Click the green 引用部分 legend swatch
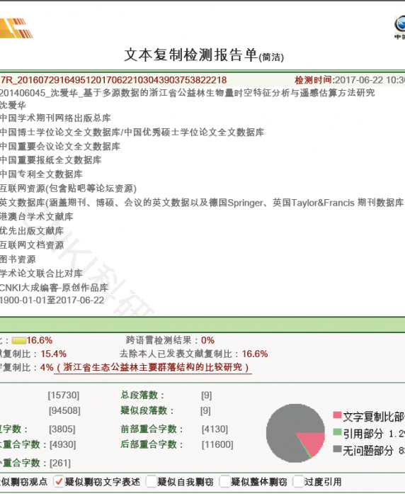Viewport: 405px width, 494px height. [337, 432]
